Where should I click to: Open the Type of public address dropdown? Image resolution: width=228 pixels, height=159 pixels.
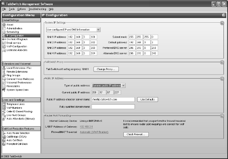[x=124, y=86]
